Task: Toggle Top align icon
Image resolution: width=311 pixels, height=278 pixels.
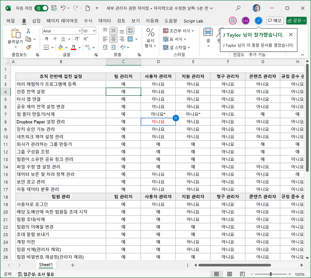Action: coord(105,30)
